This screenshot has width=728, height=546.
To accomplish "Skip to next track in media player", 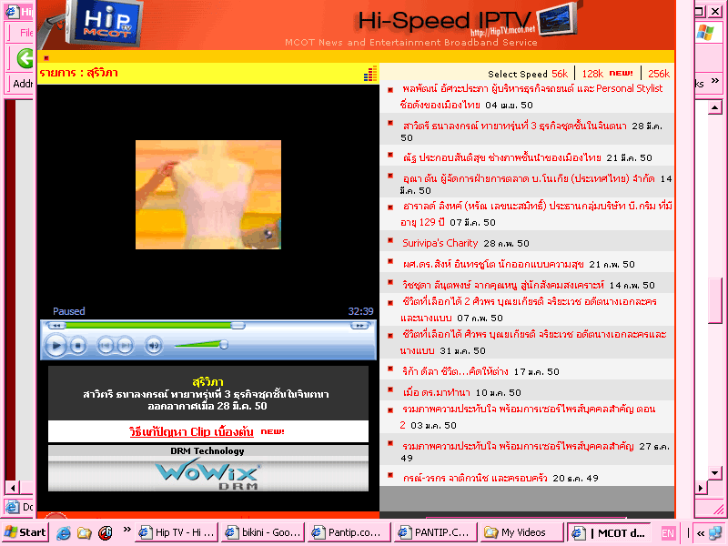I will 125,346.
